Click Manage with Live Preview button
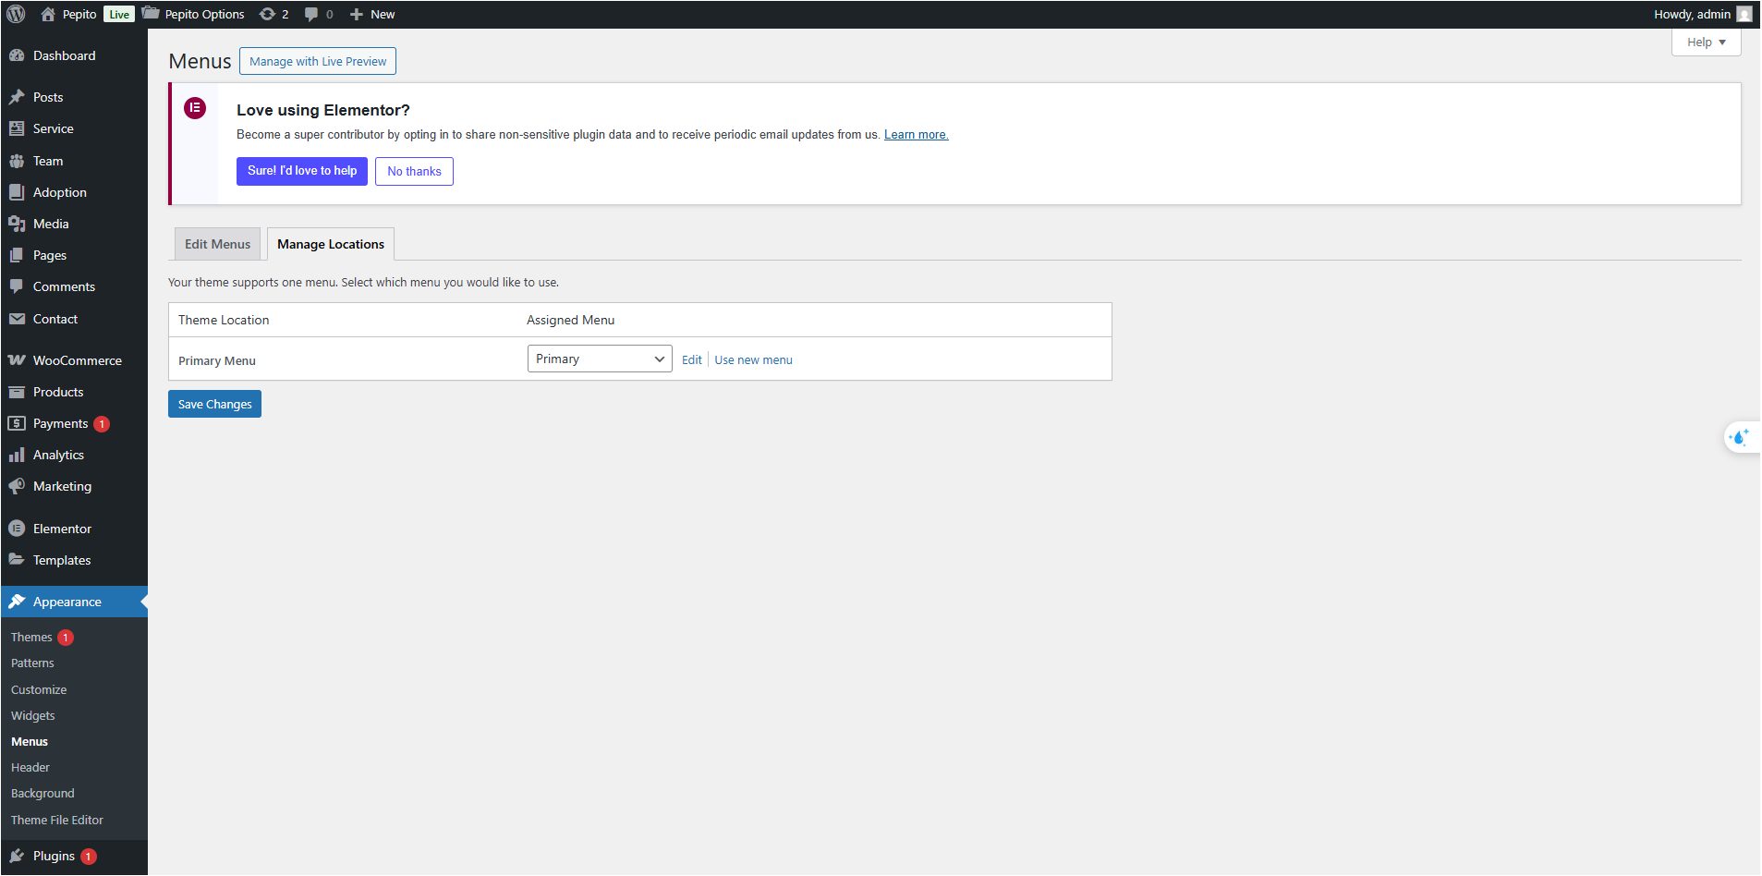Viewport: 1762px width, 876px height. (x=318, y=61)
